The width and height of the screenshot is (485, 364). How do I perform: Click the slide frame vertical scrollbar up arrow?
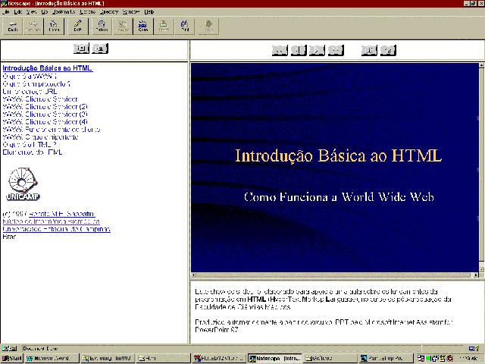click(x=481, y=66)
